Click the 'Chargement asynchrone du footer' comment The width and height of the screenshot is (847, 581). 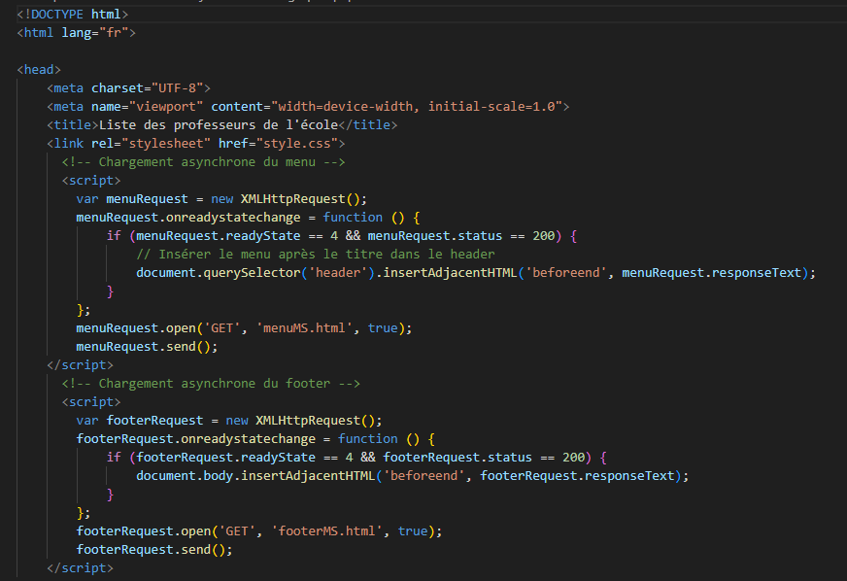(211, 384)
